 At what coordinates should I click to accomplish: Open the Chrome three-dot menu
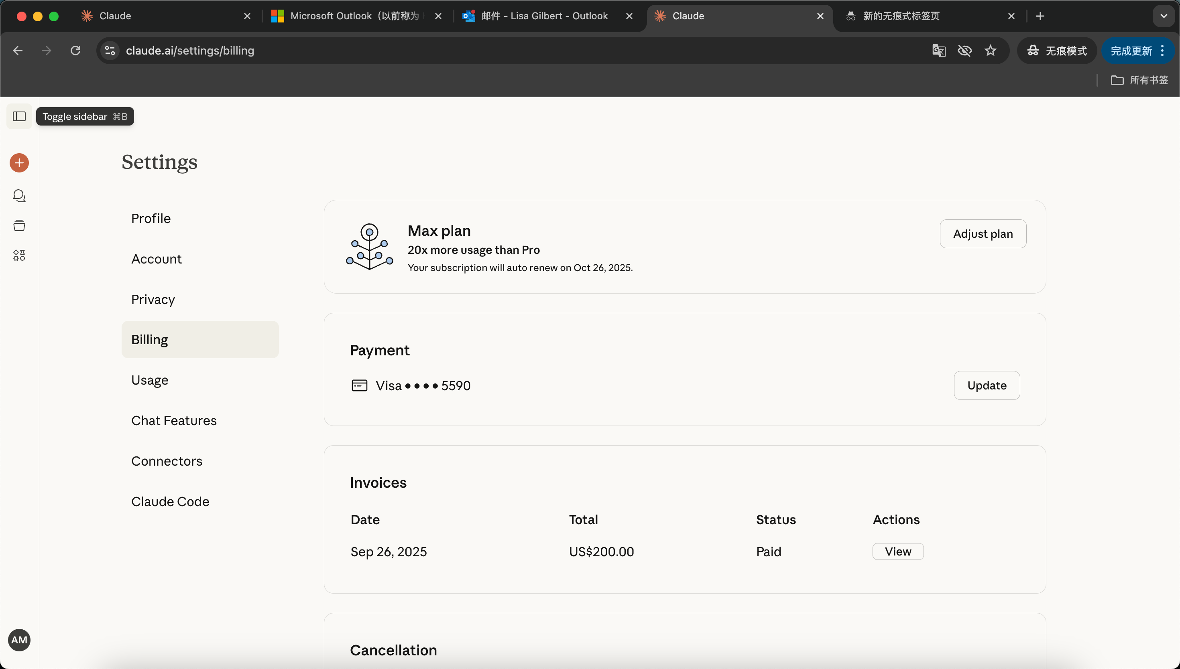1162,51
